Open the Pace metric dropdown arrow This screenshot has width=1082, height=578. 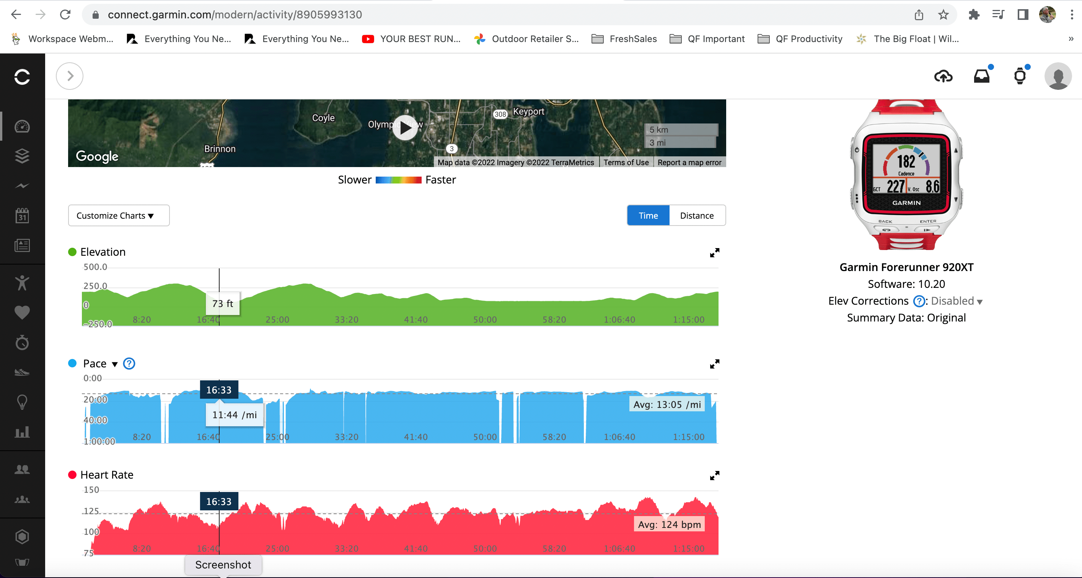(x=115, y=364)
